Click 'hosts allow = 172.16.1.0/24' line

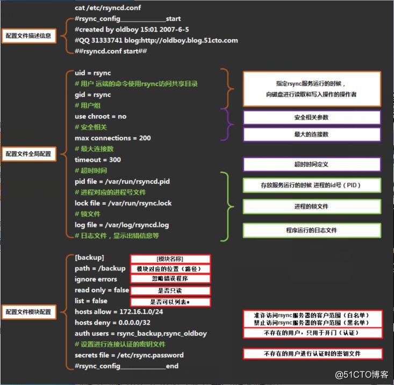(119, 312)
